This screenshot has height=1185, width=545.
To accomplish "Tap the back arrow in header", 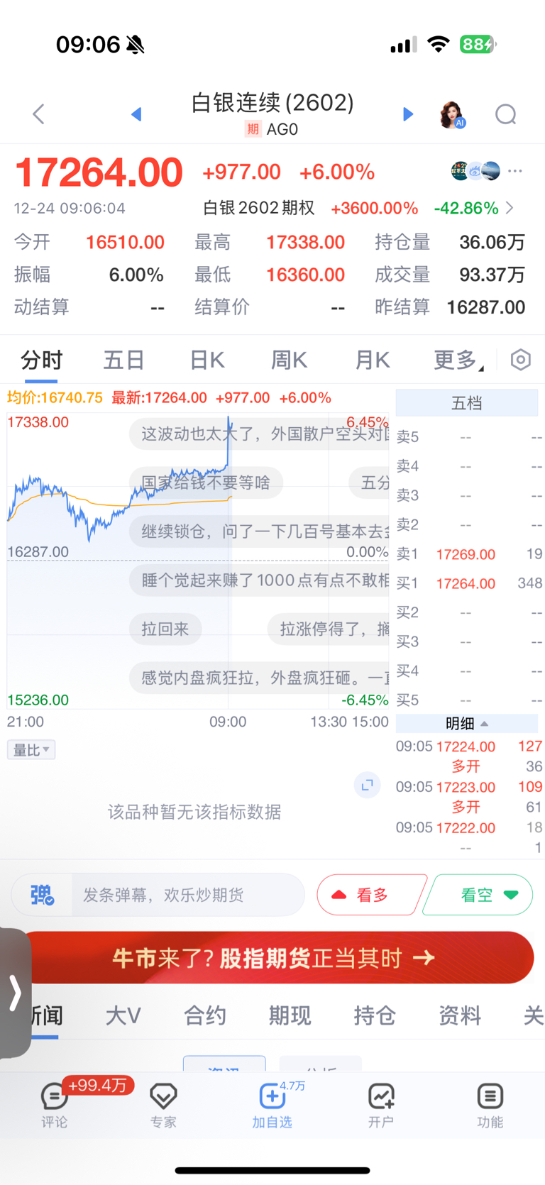I will pos(39,114).
